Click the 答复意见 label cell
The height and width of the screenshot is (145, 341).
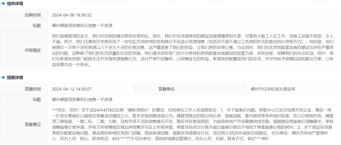coord(24,124)
